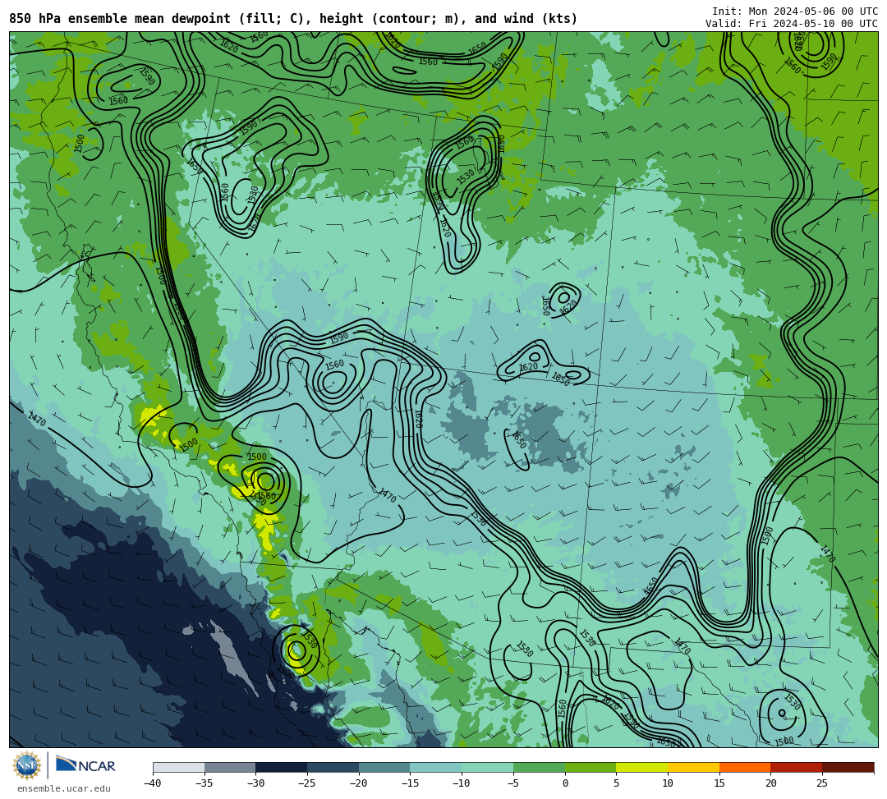The width and height of the screenshot is (887, 799).
Task: Select the Valid: Fri 2024-05-10 00 UTC line
Action: (792, 24)
